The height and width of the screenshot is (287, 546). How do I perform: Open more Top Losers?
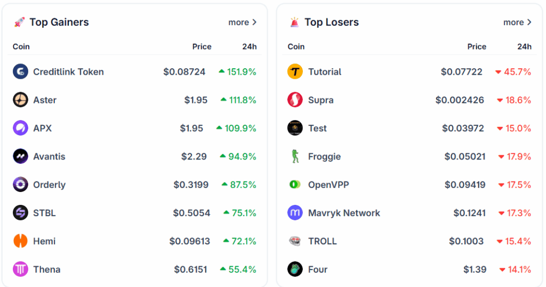pos(517,22)
